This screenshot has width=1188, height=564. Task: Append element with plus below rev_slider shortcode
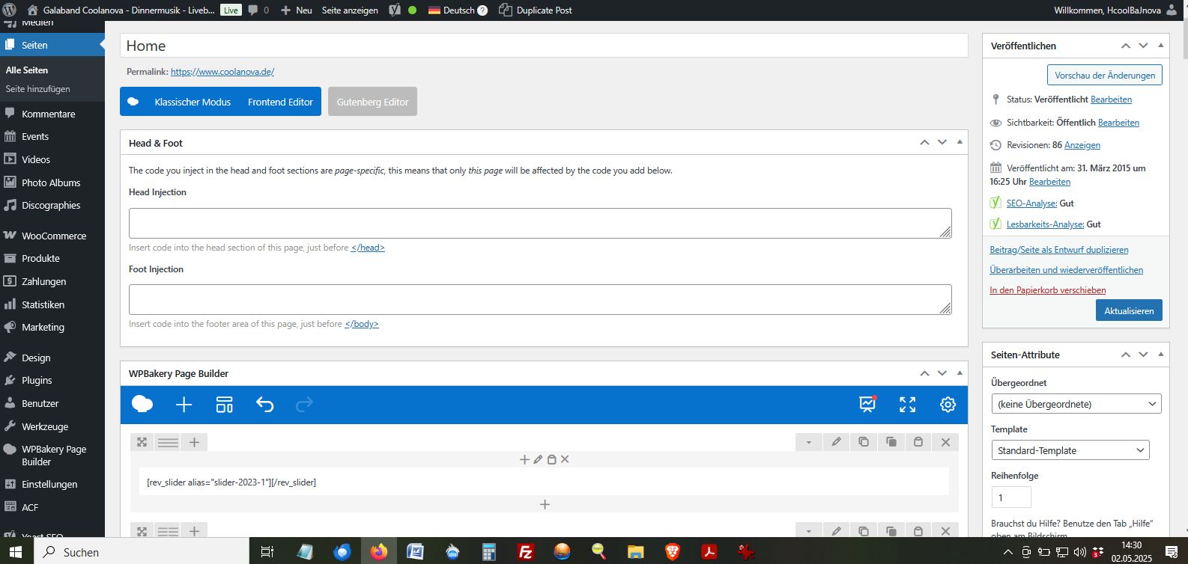[x=545, y=505]
